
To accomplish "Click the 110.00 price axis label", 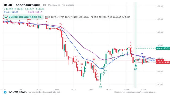I will pos(160,84).
